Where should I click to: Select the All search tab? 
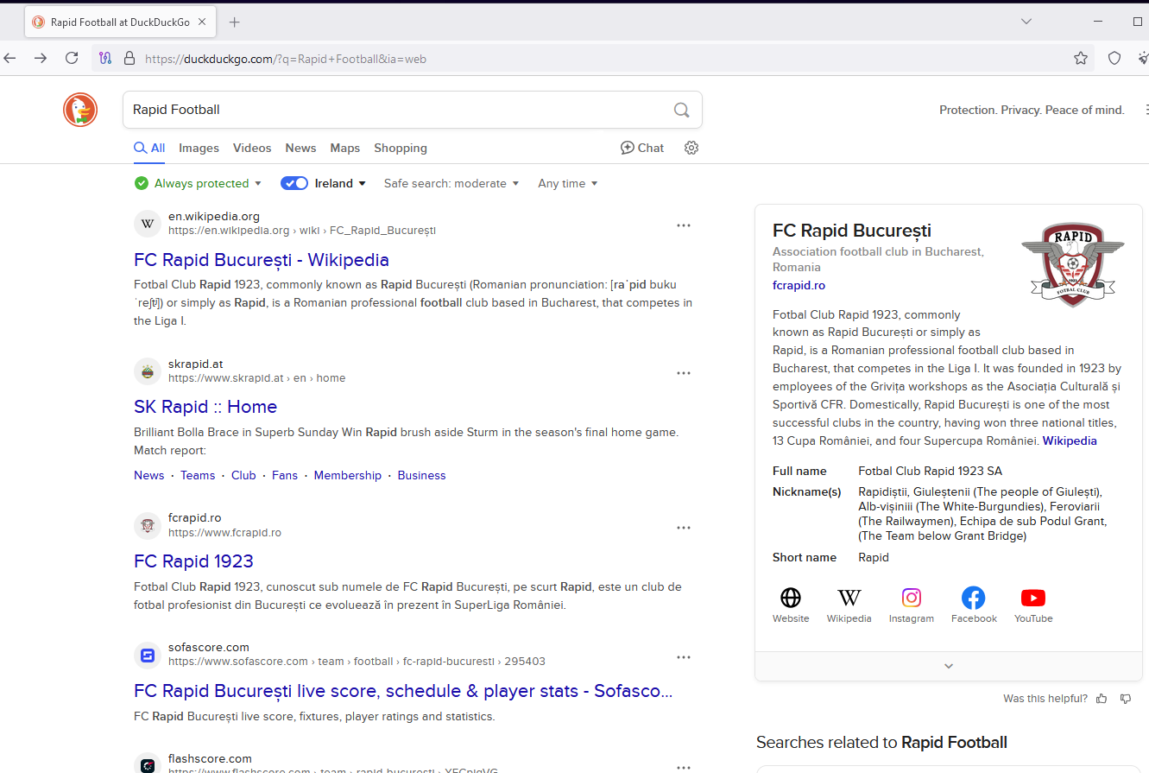(x=149, y=148)
